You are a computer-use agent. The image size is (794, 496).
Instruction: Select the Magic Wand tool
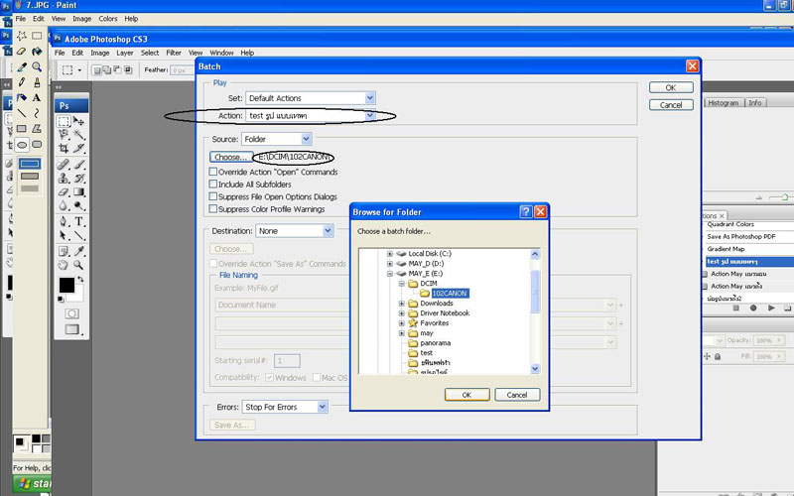(78, 134)
